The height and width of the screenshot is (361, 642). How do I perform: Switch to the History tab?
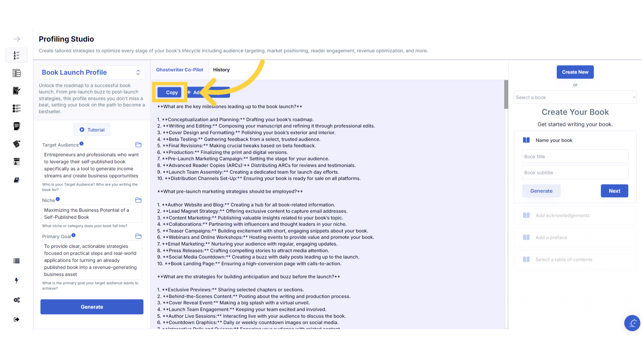coord(221,70)
